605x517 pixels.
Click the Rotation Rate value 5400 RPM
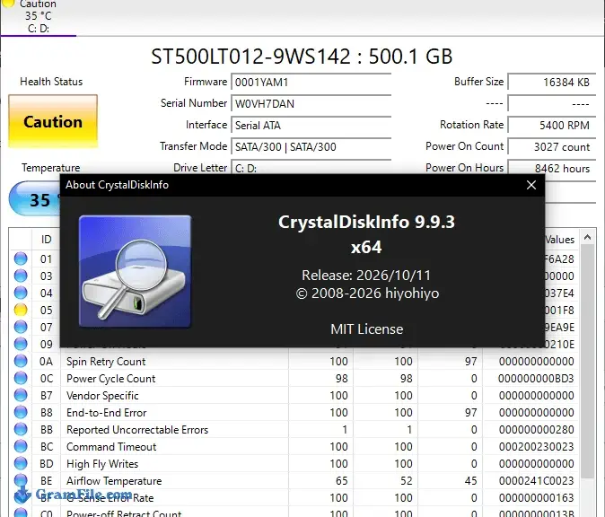click(x=552, y=126)
